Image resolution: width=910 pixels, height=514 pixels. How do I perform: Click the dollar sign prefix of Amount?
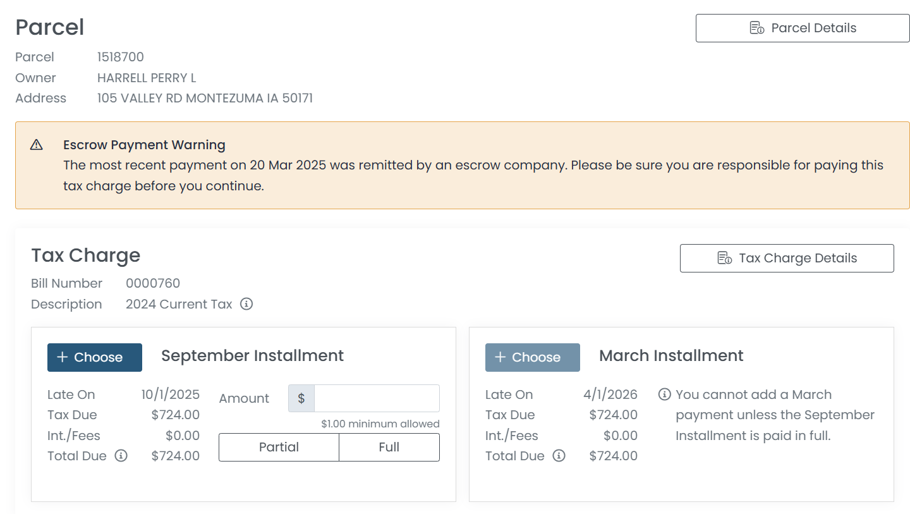301,398
